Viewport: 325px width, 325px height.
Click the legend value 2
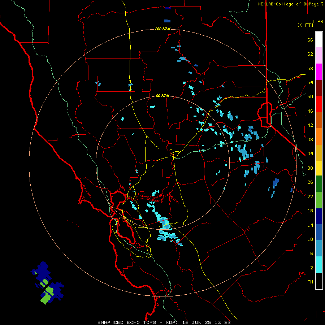tap(312, 268)
